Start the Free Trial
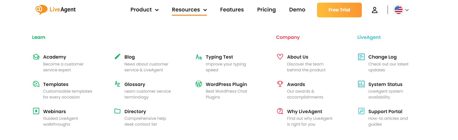The height and width of the screenshot is (140, 458). 339,10
